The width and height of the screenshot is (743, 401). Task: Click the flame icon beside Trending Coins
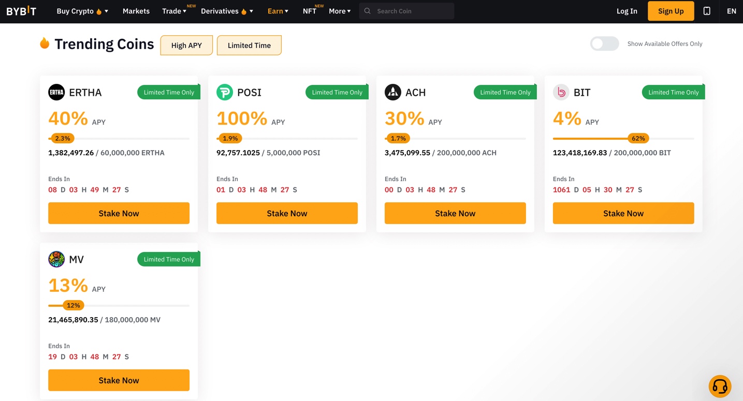pyautogui.click(x=45, y=43)
